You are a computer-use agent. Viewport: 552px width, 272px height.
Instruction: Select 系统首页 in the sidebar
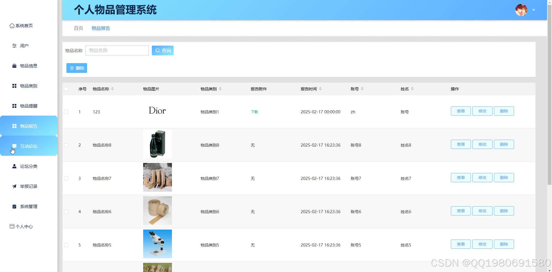24,26
